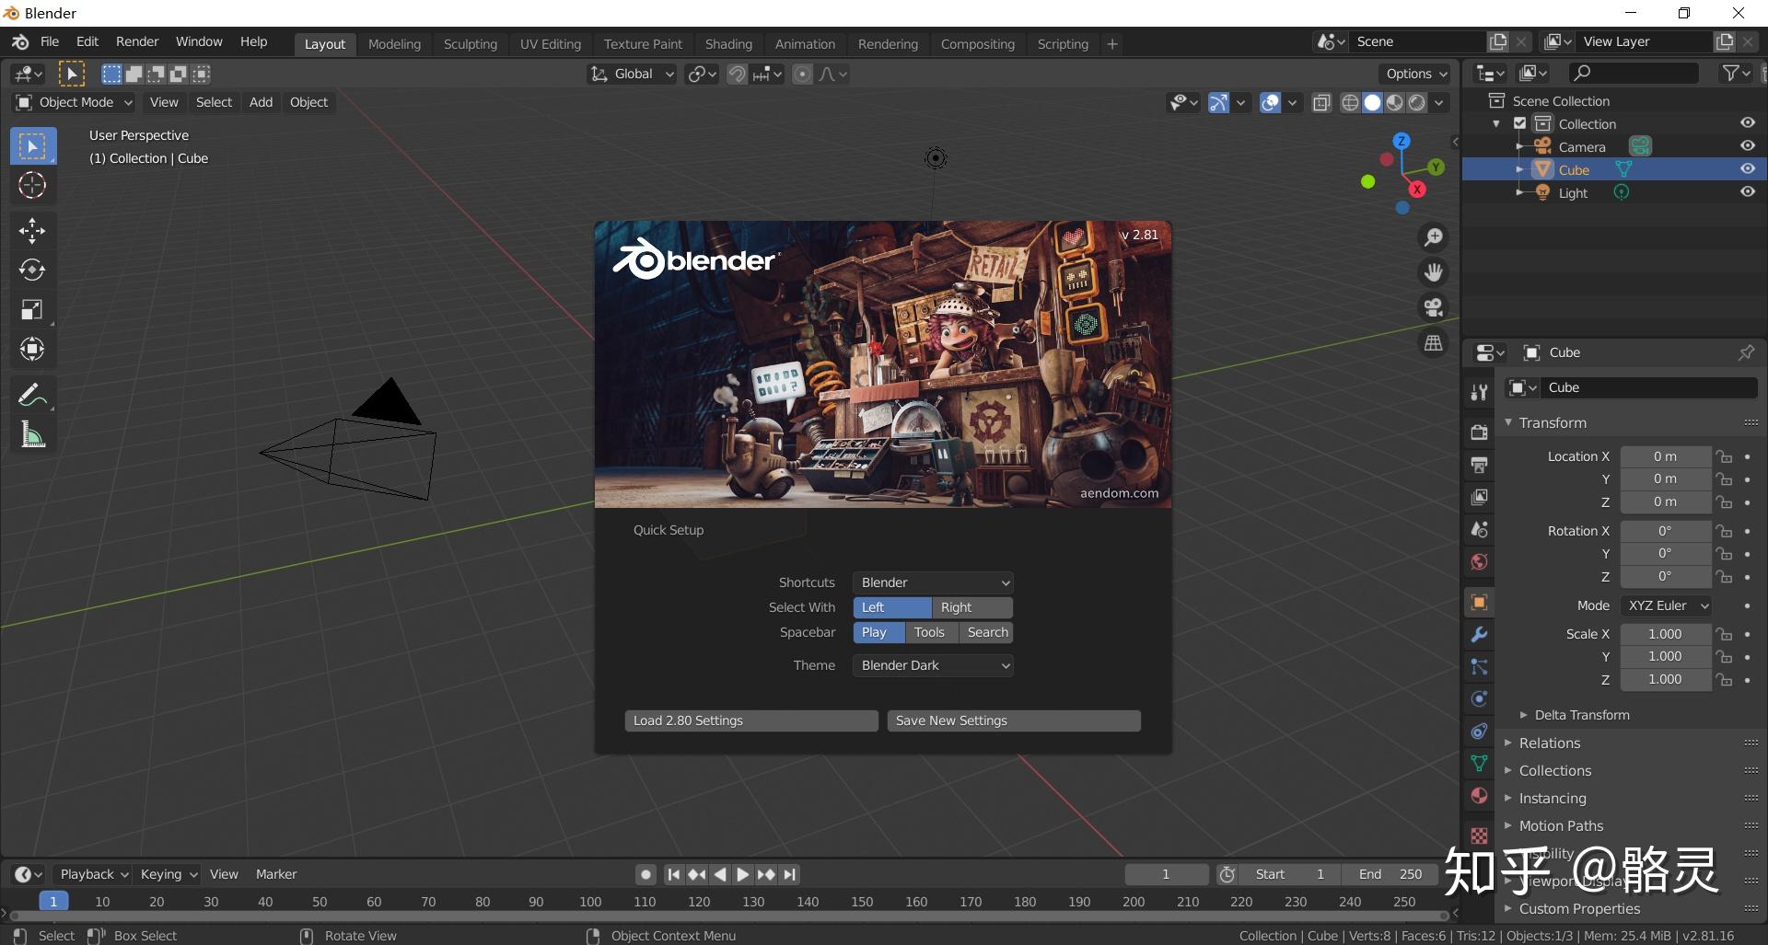Click the Location X value field
The width and height of the screenshot is (1768, 945).
1666,456
